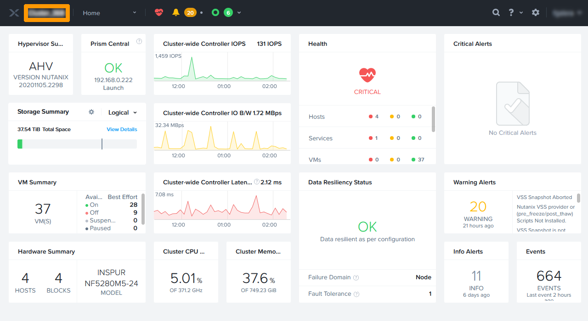The width and height of the screenshot is (588, 321).
Task: Expand the help question mark menu
Action: (x=515, y=13)
